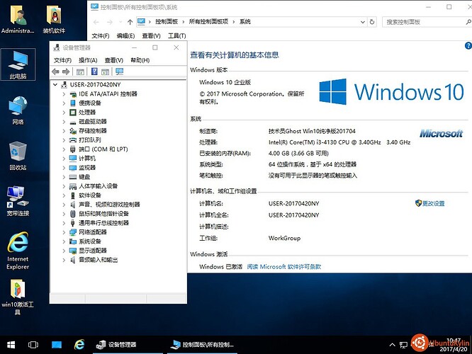Click the forward arrow in Device Manager toolbar
Image resolution: width=472 pixels, height=354 pixels.
pos(66,72)
